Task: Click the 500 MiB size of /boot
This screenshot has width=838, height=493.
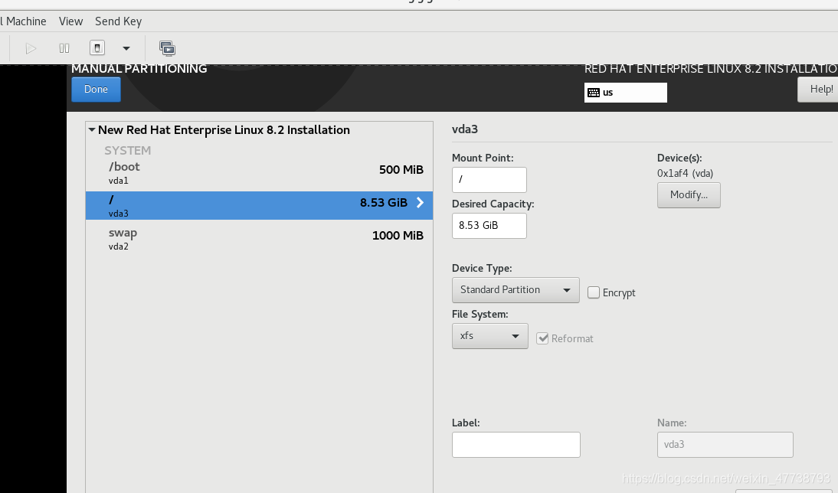Action: coord(401,170)
